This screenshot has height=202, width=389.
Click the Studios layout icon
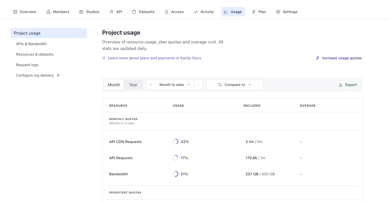[x=81, y=12]
